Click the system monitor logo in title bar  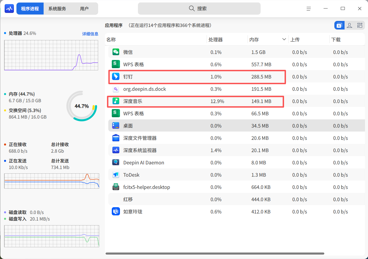click(x=9, y=9)
